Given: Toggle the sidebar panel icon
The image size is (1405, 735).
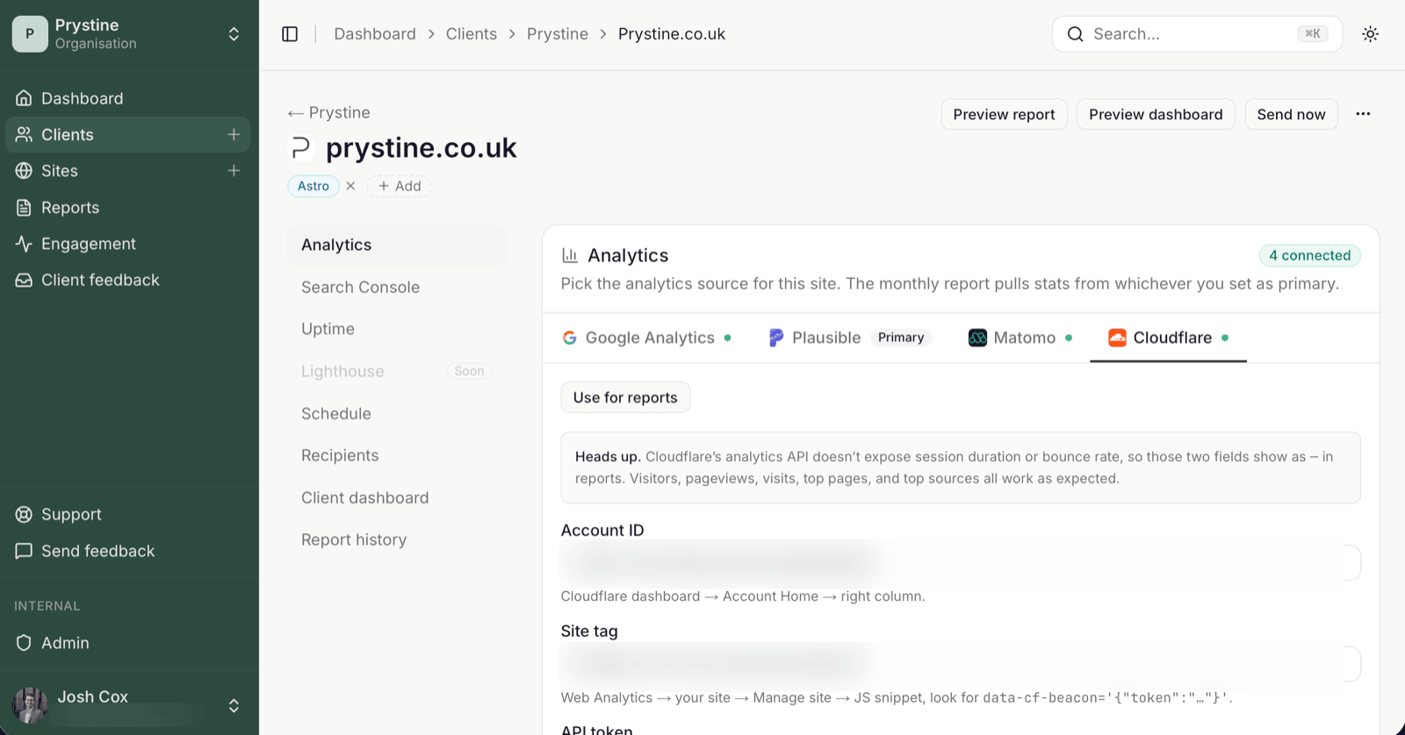Looking at the screenshot, I should [x=290, y=34].
